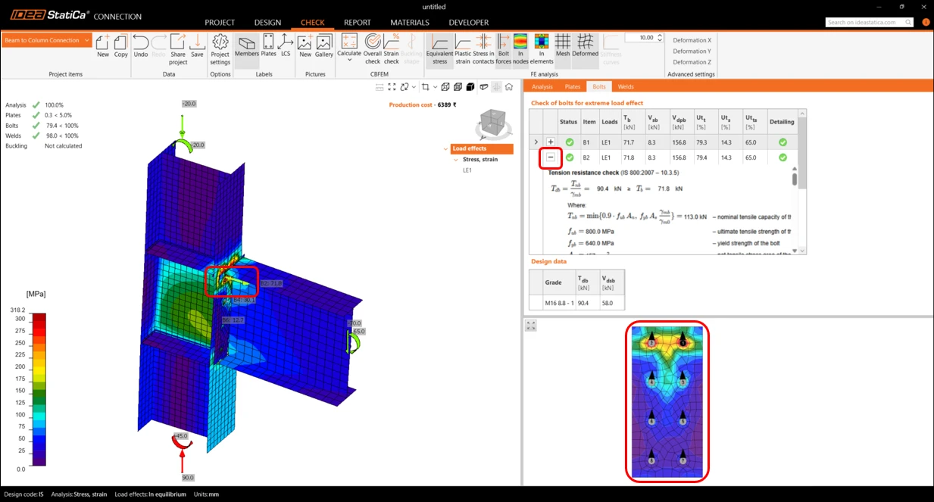Screen dimensions: 934x502
Task: Collapse the Load effects tree node
Action: (446, 148)
